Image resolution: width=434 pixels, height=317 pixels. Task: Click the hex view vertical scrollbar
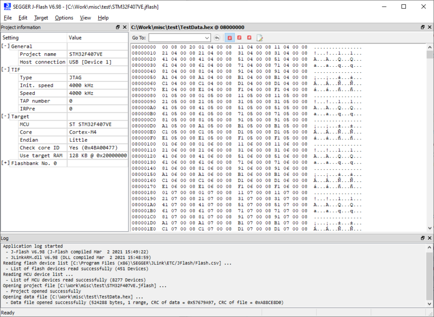430,136
